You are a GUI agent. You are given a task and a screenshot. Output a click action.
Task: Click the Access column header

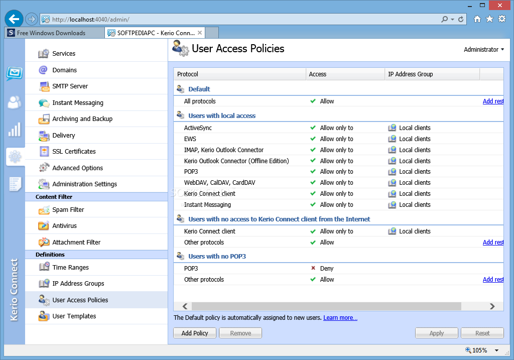pyautogui.click(x=345, y=74)
